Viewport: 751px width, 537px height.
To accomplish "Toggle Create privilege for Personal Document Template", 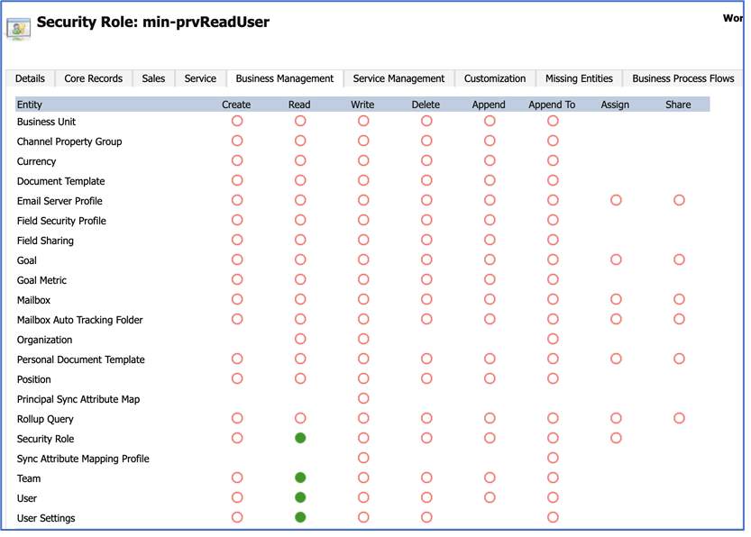I will click(237, 359).
